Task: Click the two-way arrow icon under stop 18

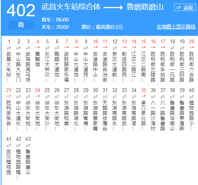Action: click(x=172, y=48)
